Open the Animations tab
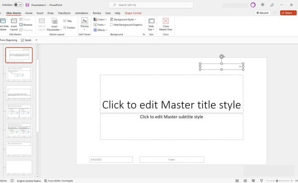Image resolution: width=298 pixels, height=183 pixels. coord(82,13)
